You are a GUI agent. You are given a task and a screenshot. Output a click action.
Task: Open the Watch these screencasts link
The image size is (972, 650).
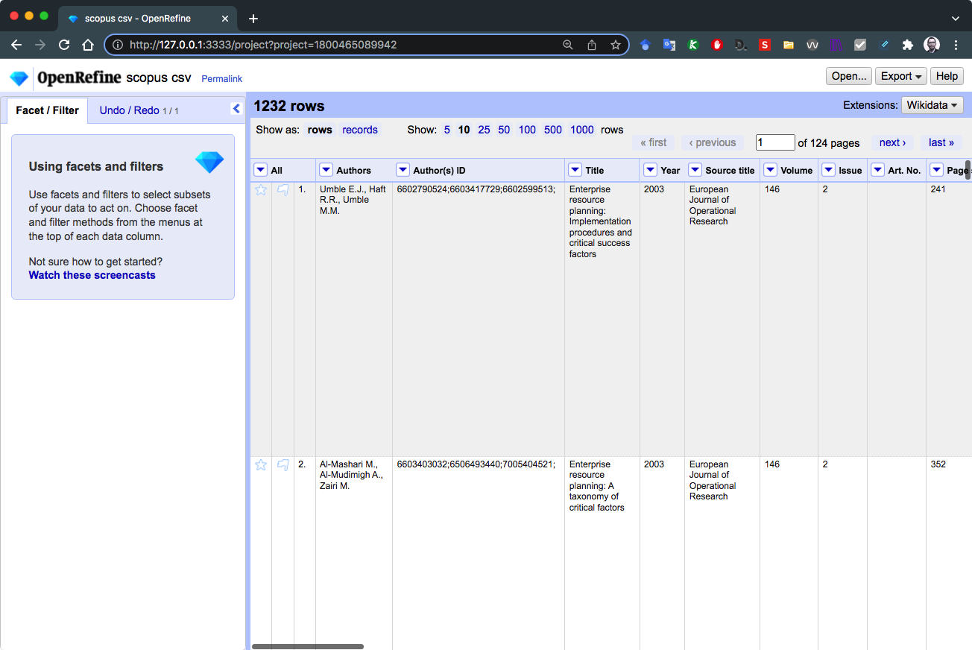point(92,275)
